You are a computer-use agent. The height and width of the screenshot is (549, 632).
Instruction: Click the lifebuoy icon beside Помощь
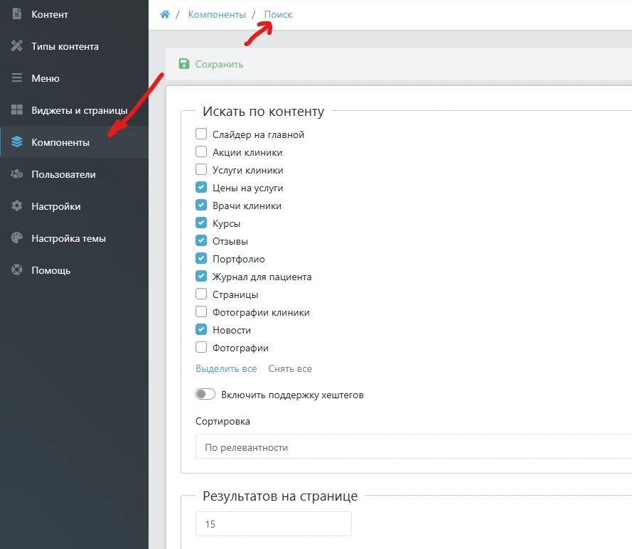coord(17,270)
